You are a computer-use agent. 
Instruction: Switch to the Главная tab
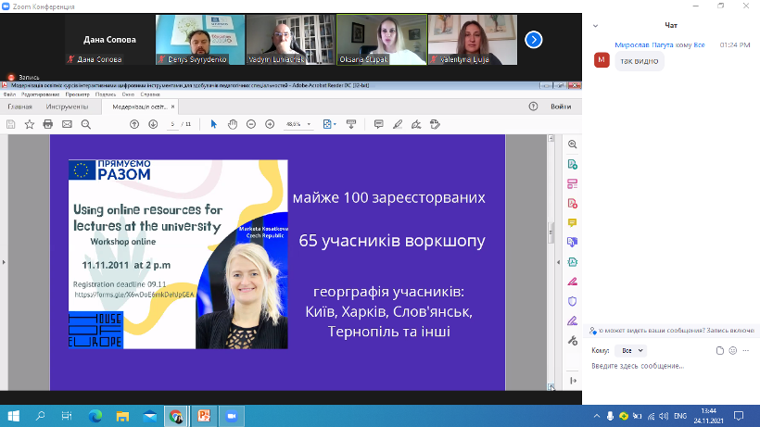(x=19, y=107)
